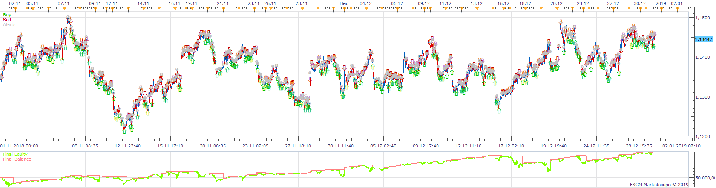Click the 01.11.2018 00:00 timestamp
This screenshot has height=188, width=716.
tap(19, 146)
